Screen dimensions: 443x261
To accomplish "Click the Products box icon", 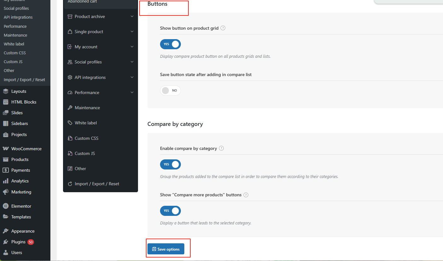I will [6, 159].
